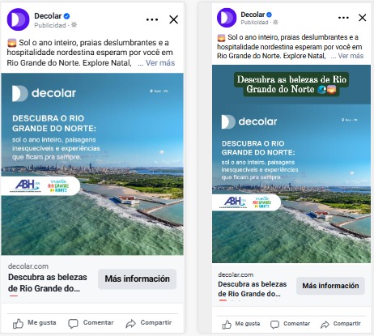374x336 pixels.
Task: Click the left ad beach image
Action: 92,164
